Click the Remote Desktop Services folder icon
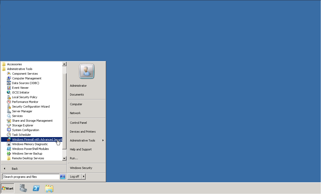Screen dimensions: 321x194 tap(9, 158)
